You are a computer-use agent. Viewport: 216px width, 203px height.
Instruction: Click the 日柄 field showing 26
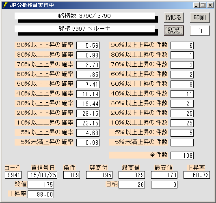(x=132, y=185)
